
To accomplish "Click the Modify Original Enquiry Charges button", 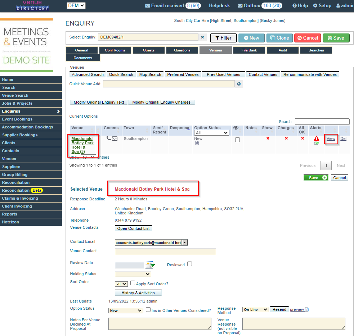I will point(161,102).
